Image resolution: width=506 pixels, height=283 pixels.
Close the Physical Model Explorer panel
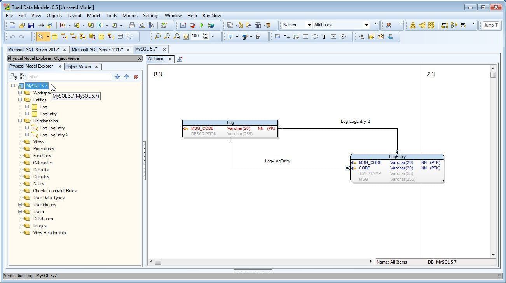[x=140, y=59]
